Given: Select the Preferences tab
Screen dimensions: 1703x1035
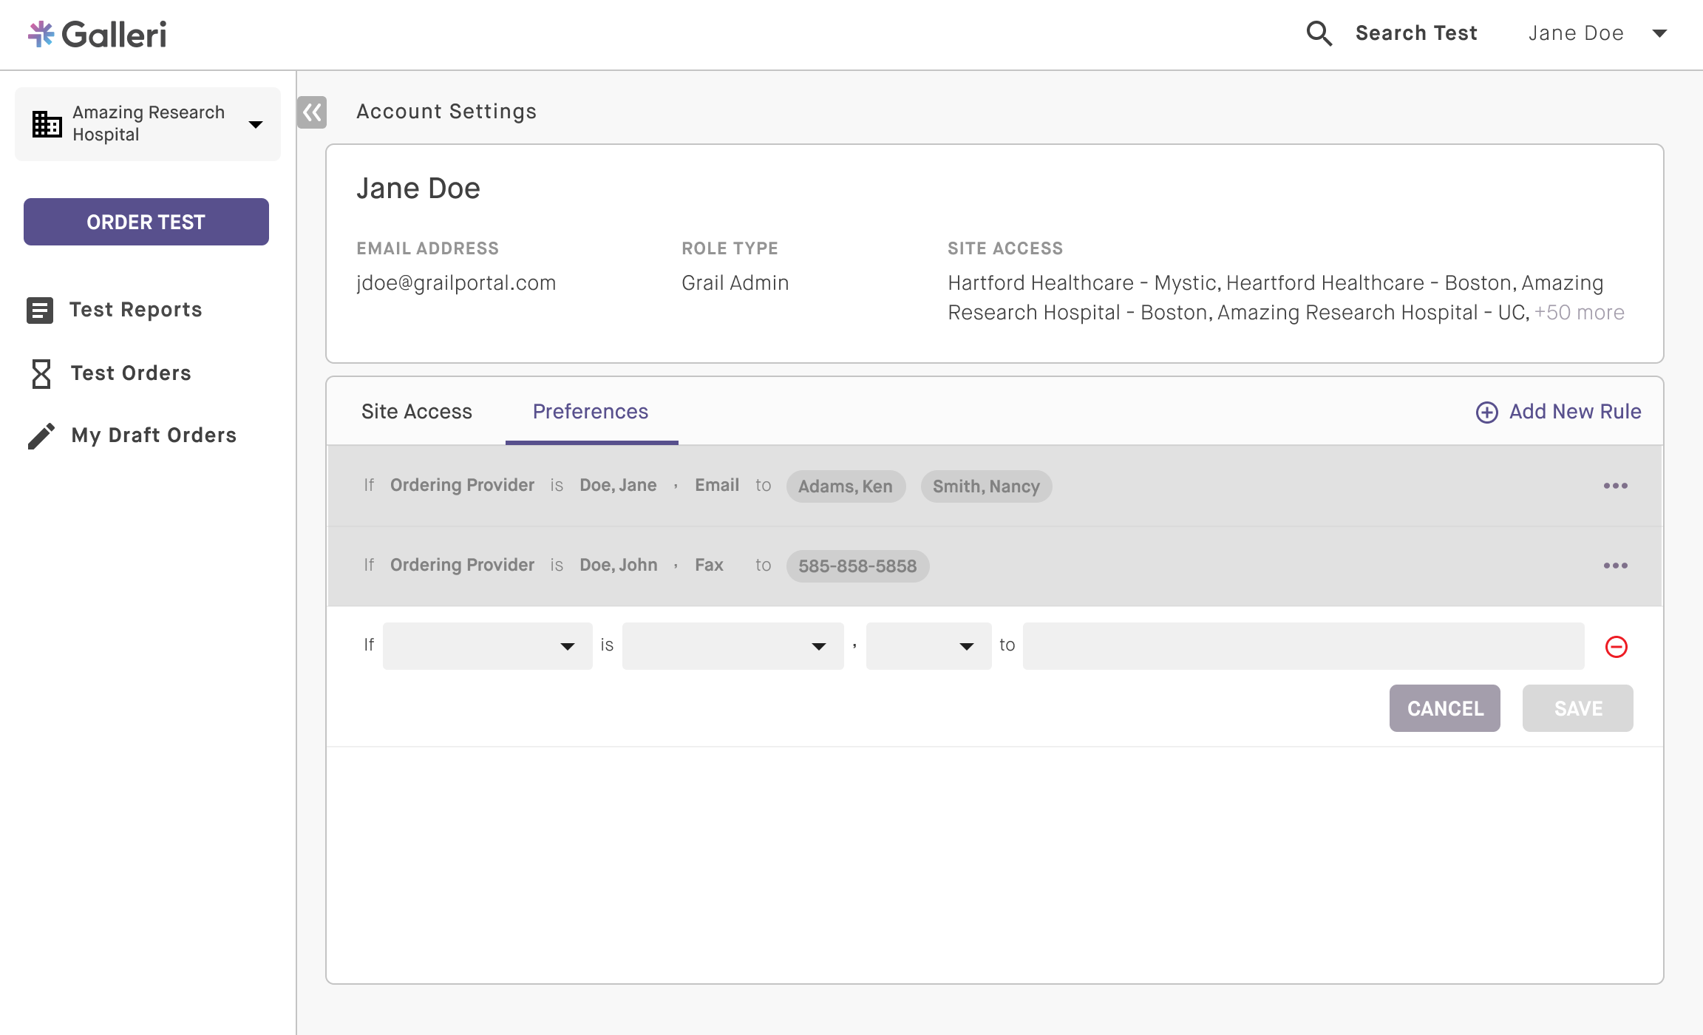Looking at the screenshot, I should point(591,411).
